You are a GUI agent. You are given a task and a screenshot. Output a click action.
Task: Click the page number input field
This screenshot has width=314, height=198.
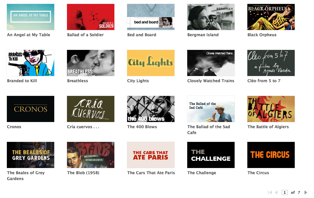pos(285,192)
